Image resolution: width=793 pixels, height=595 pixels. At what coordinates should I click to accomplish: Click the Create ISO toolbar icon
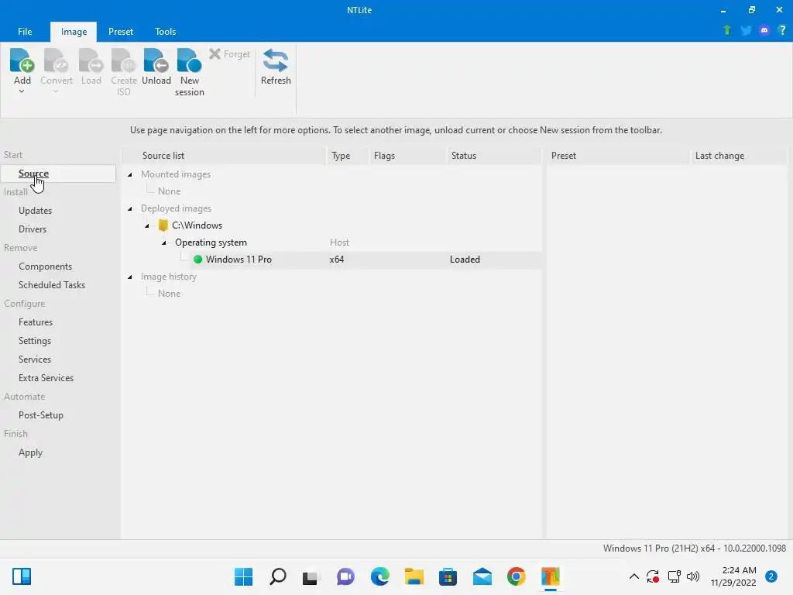point(124,60)
